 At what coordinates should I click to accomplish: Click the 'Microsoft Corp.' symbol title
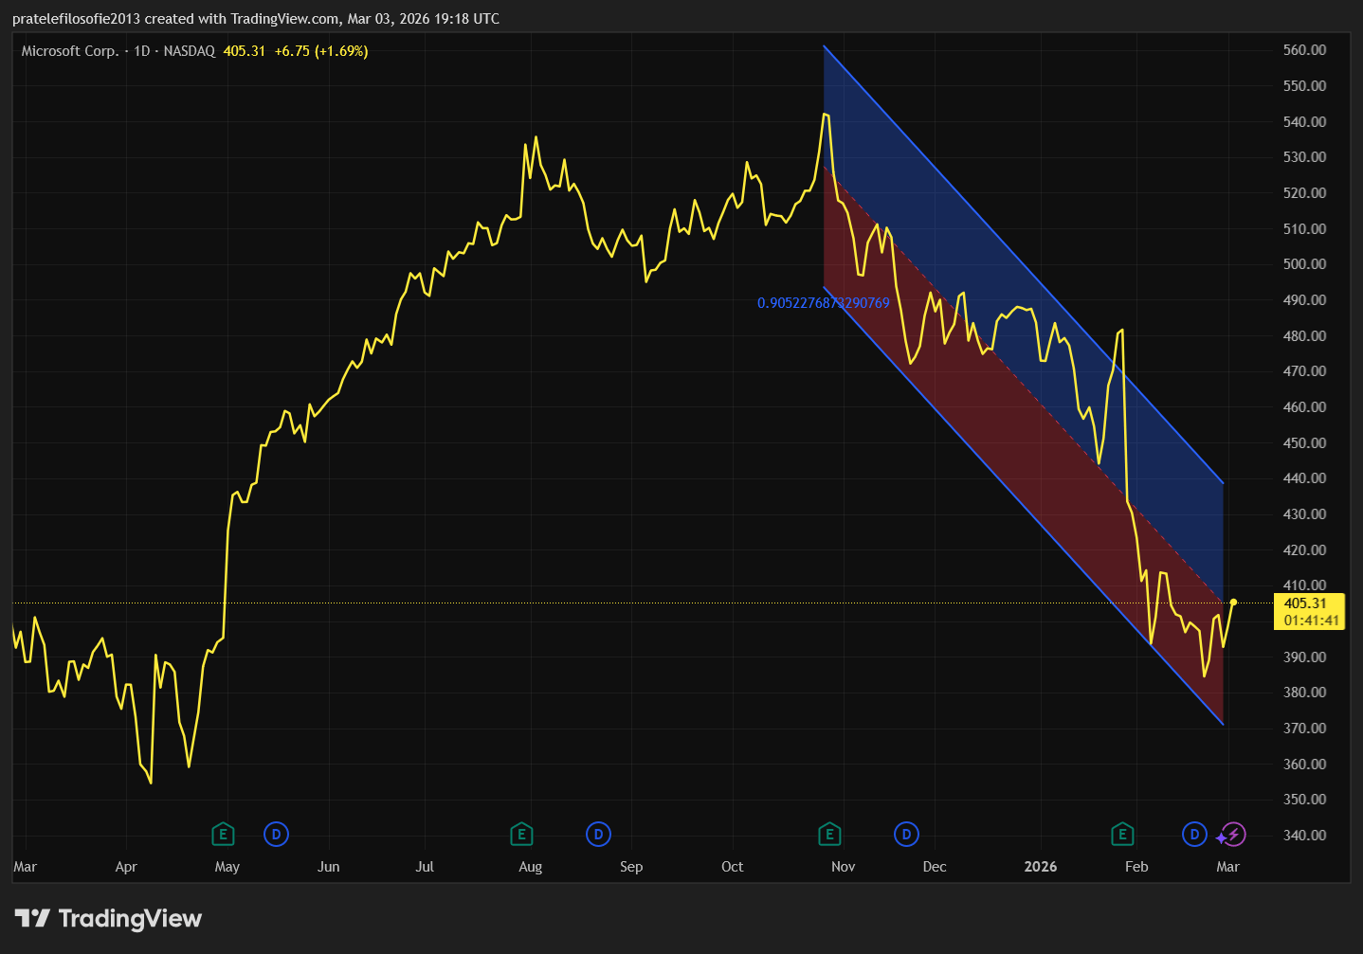pos(70,51)
